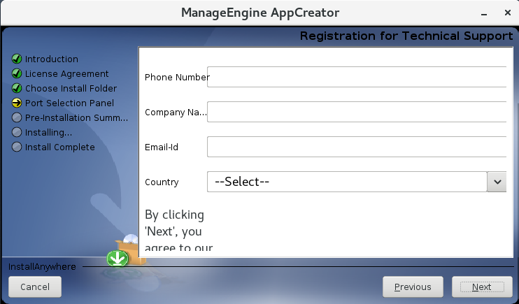Click in the Phone Number field
Viewport: 519px width, 304px height.
(357, 78)
